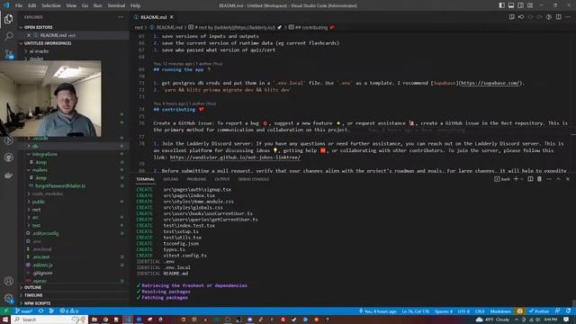Open the Search view in activity bar
576x324 pixels.
[x=8, y=36]
